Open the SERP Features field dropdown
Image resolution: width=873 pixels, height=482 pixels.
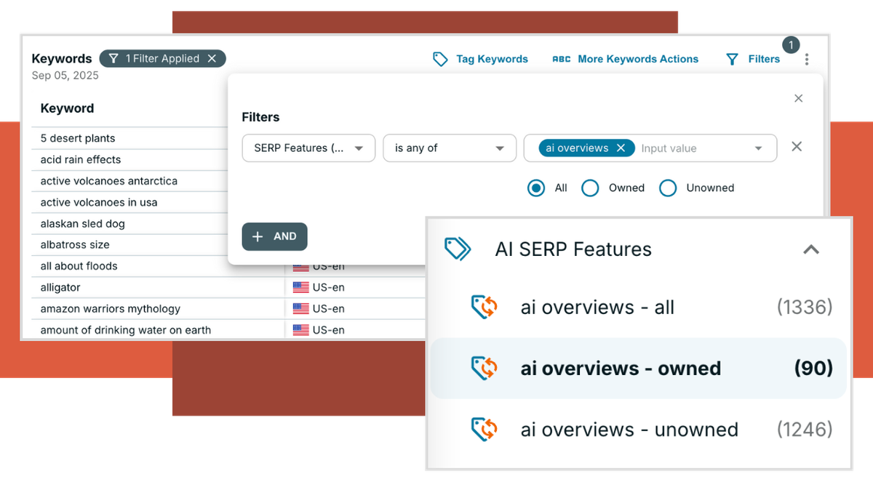pos(308,148)
